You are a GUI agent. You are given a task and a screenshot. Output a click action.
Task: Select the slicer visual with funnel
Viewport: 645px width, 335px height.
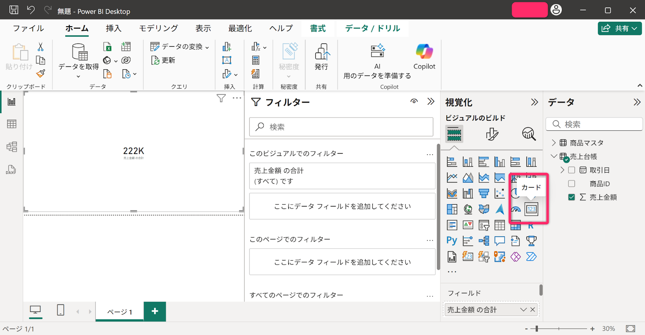pyautogui.click(x=484, y=225)
